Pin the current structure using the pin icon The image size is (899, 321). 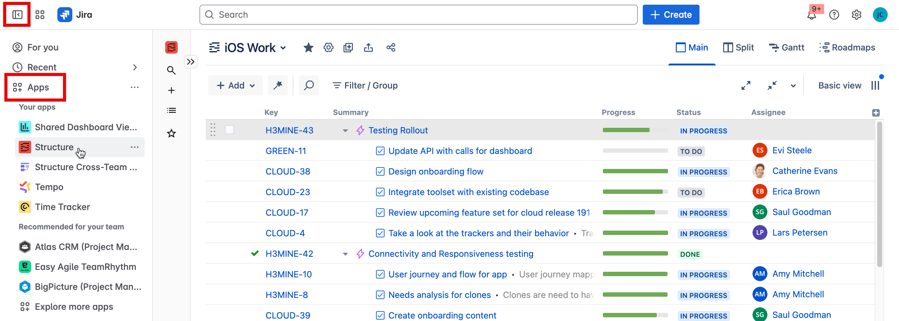tap(277, 85)
